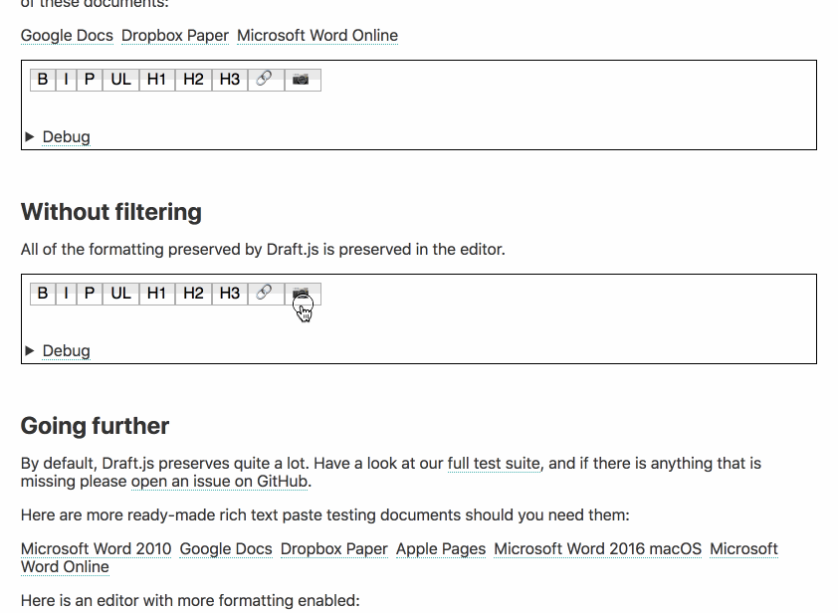The image size is (838, 613).
Task: Open Microsoft Word 2016 macOS link
Action: pyautogui.click(x=597, y=549)
